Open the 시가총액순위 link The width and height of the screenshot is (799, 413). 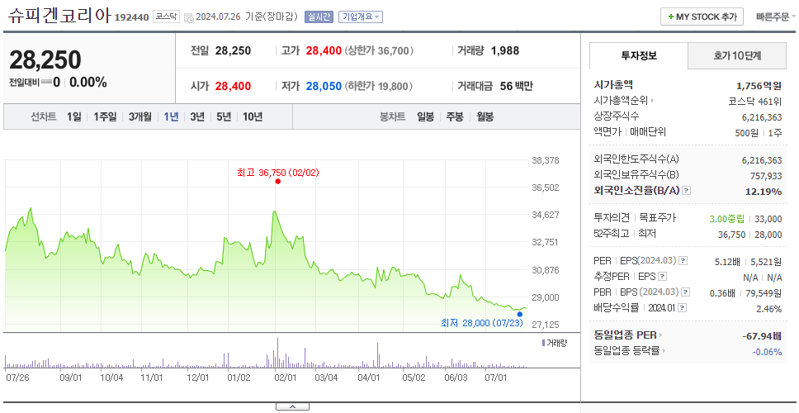[622, 101]
